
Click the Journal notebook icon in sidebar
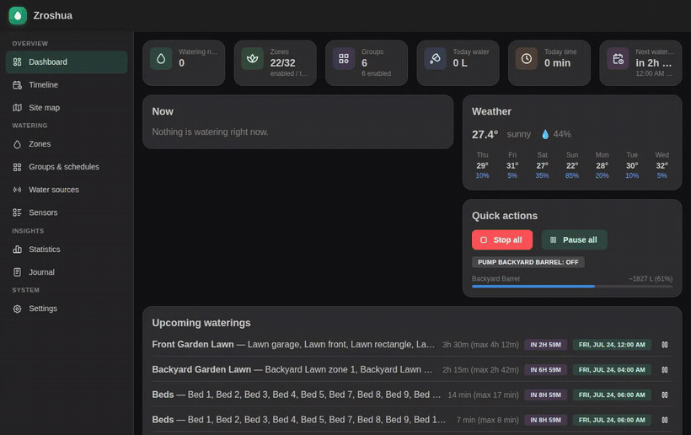pyautogui.click(x=17, y=272)
